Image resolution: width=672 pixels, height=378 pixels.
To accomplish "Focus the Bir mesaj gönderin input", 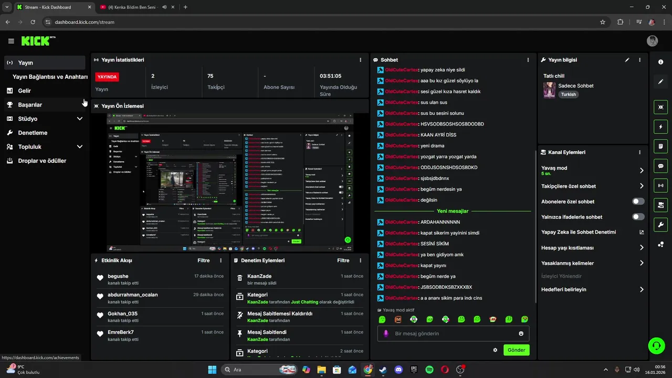I will (453, 333).
